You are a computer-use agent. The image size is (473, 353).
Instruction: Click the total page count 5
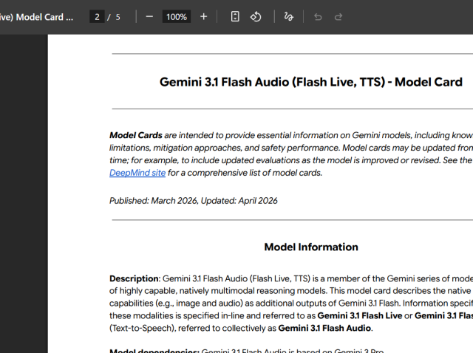(118, 17)
